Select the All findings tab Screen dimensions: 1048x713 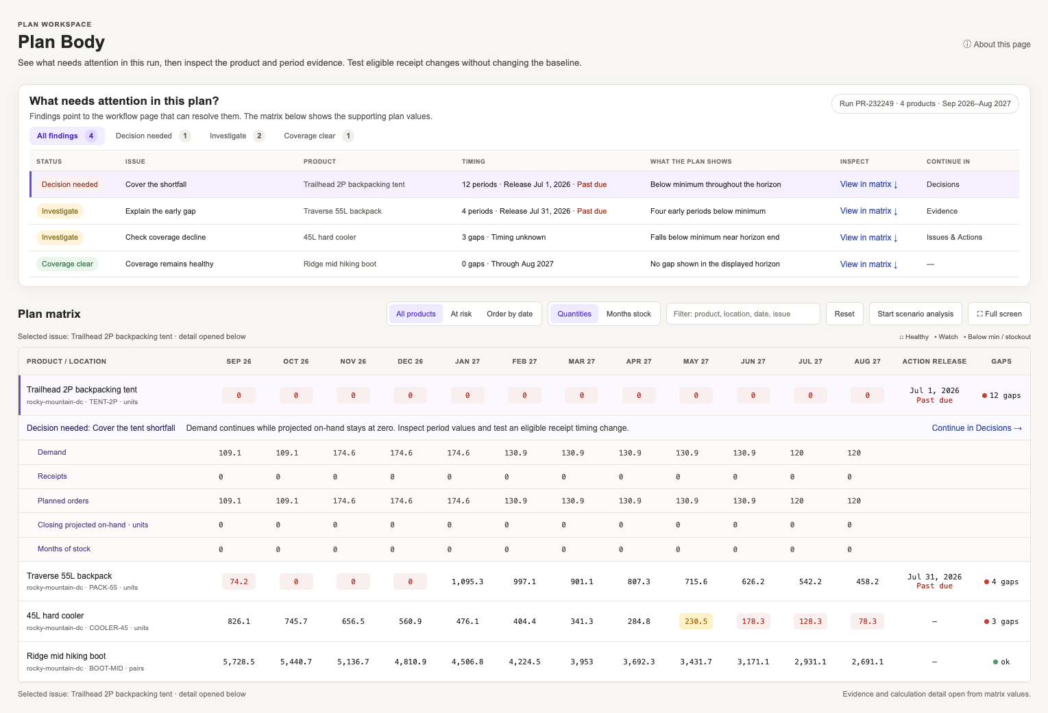tap(66, 136)
